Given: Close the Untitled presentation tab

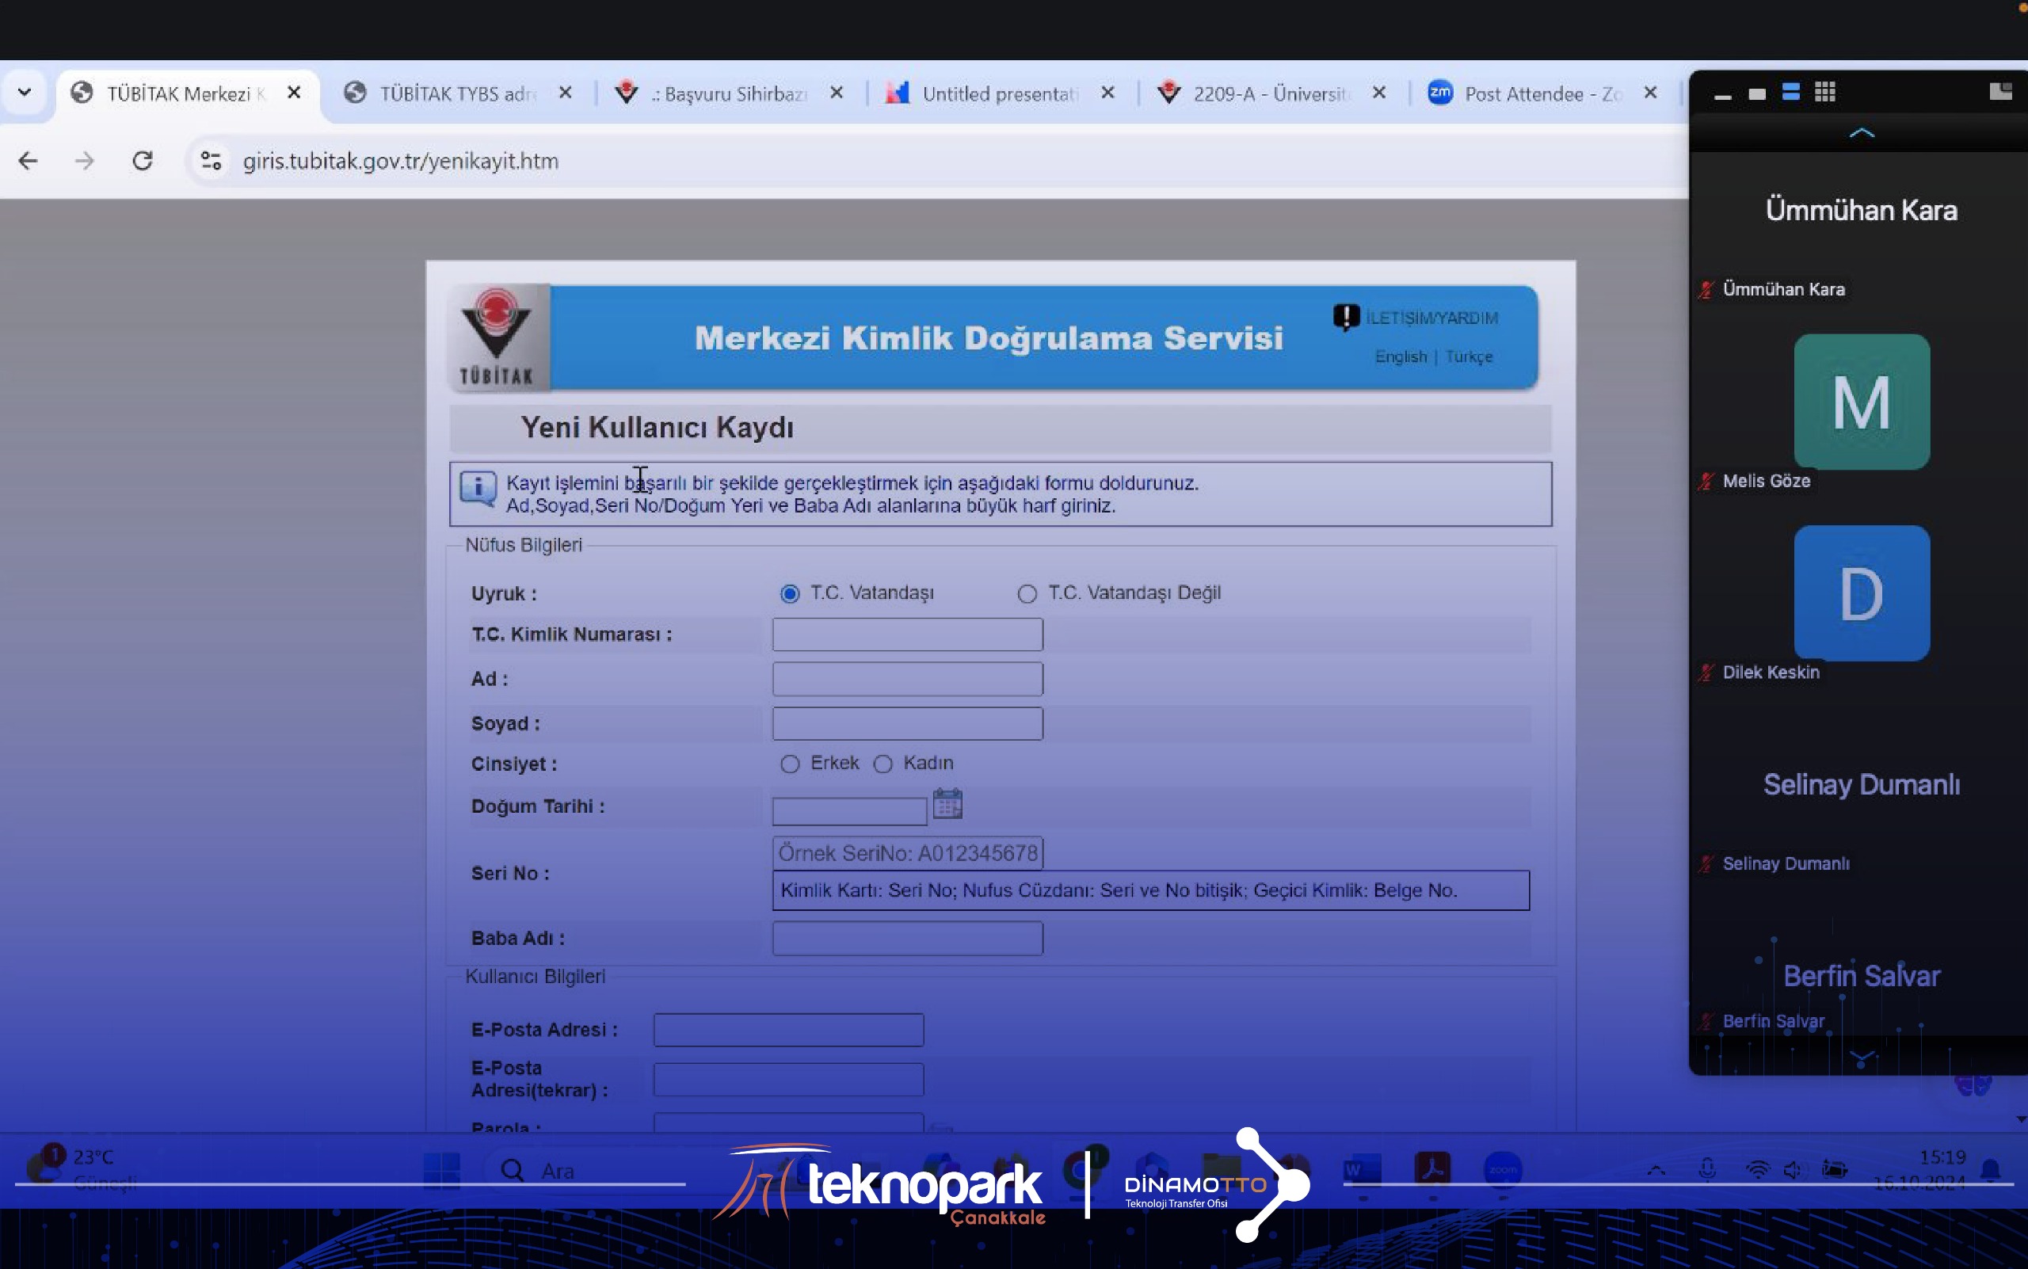Looking at the screenshot, I should [x=1108, y=93].
